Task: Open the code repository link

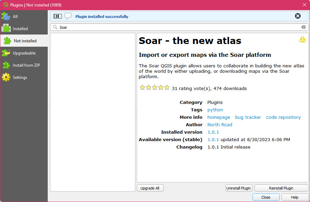Action: click(283, 117)
